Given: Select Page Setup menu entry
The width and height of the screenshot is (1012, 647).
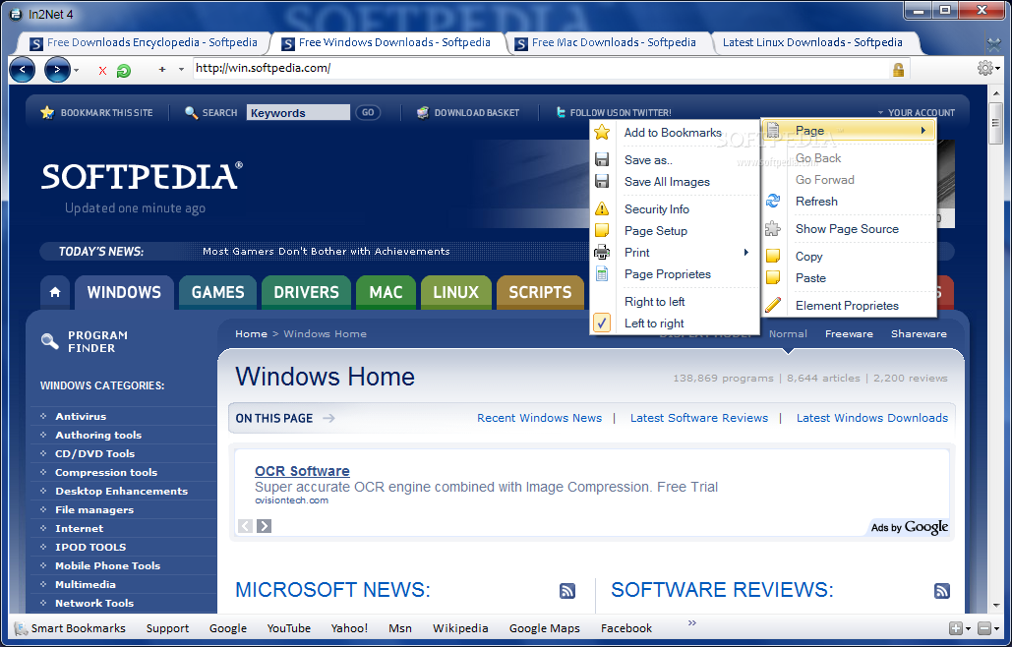Looking at the screenshot, I should [x=675, y=231].
